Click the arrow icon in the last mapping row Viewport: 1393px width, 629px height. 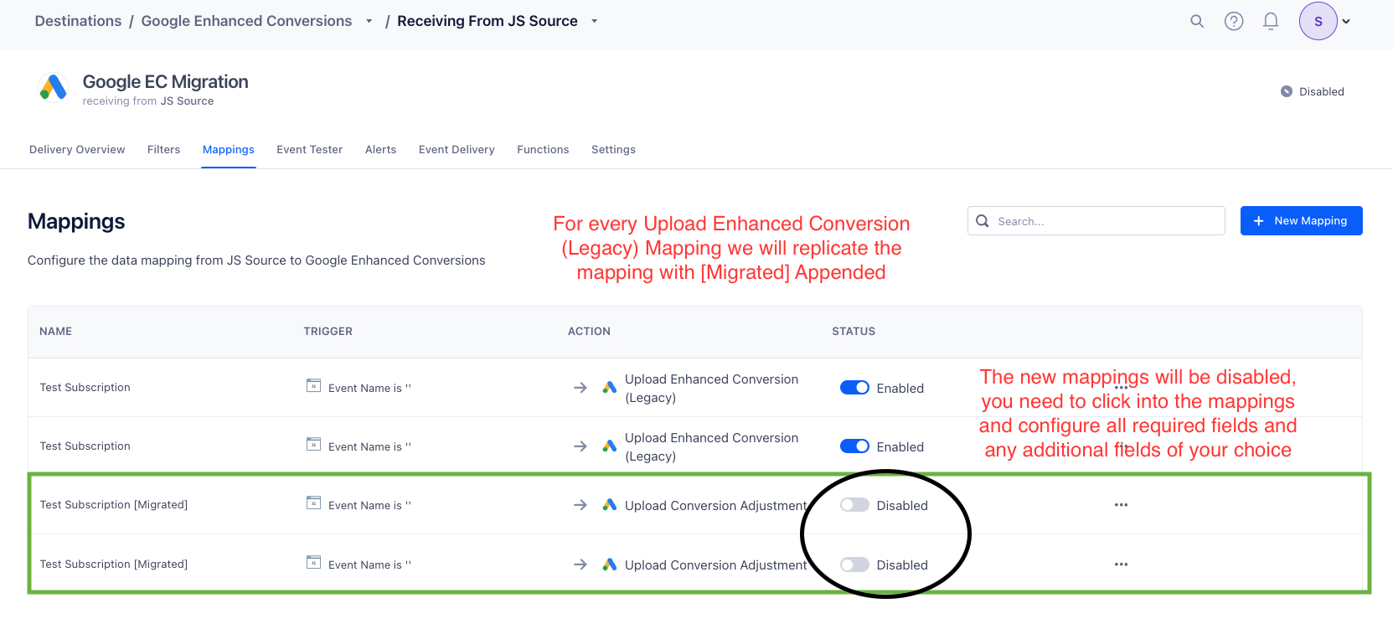click(x=580, y=565)
